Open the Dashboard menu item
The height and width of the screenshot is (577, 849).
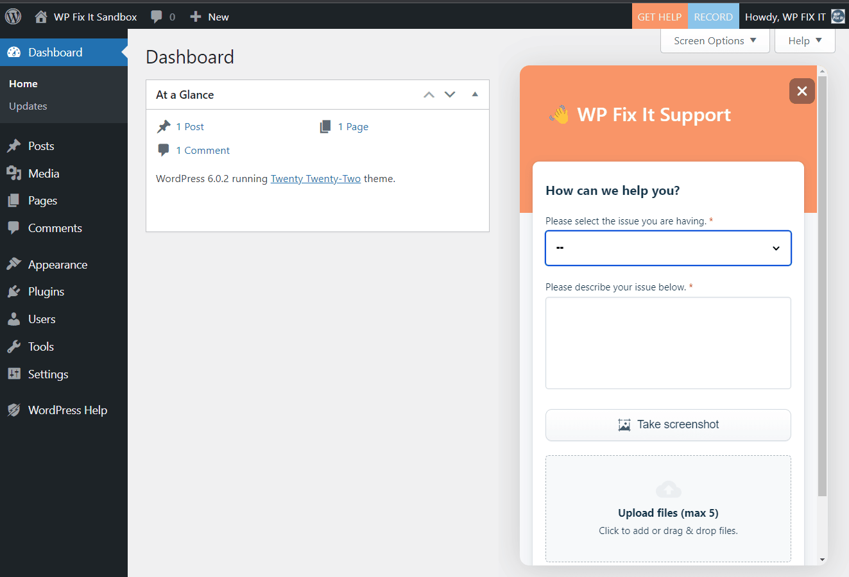64,53
